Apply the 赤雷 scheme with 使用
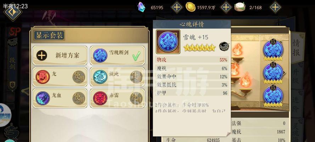The width and height of the screenshot is (315, 142). click(x=136, y=98)
